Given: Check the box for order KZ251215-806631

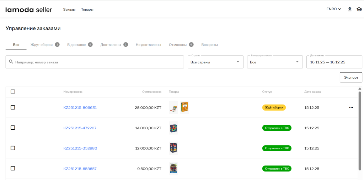Looking at the screenshot, I should (13, 107).
